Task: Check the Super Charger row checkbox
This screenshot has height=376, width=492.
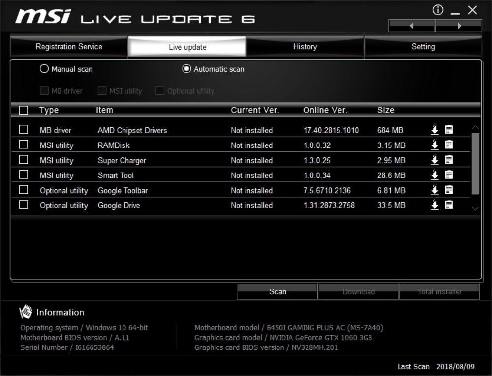Action: click(24, 159)
